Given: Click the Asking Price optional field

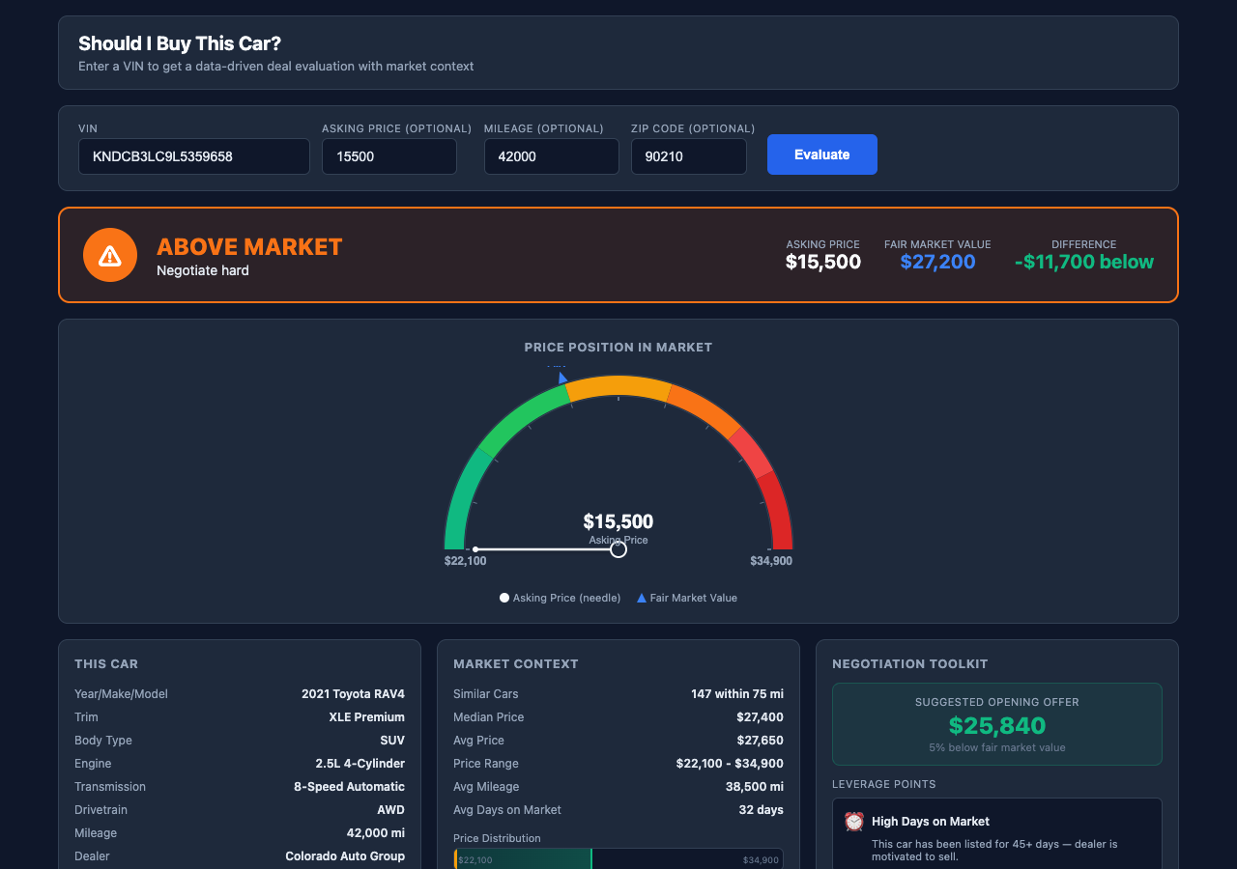Looking at the screenshot, I should pyautogui.click(x=388, y=155).
